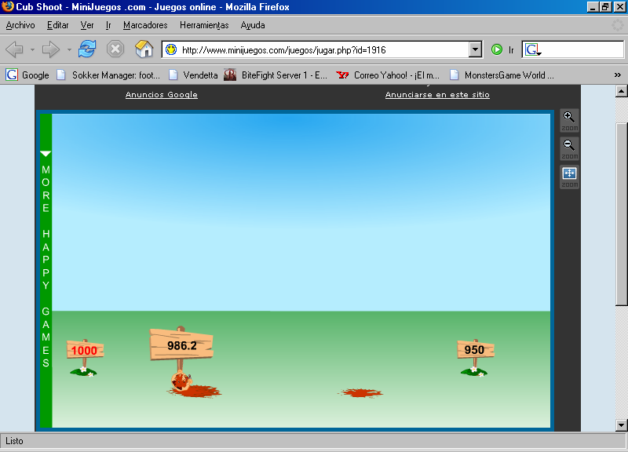Open the Anuncios Google link

[162, 95]
